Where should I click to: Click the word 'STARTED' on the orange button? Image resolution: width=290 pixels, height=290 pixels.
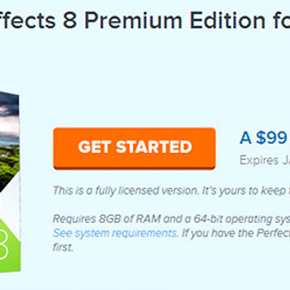[154, 147]
